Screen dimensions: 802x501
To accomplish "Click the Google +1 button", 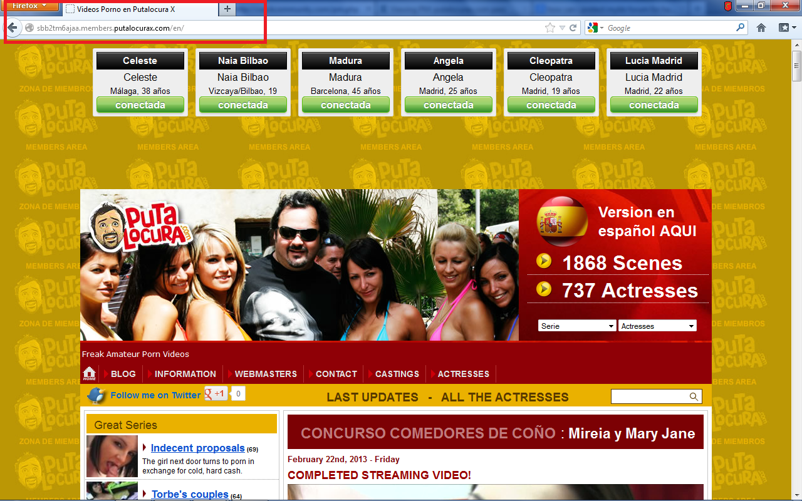I will (216, 394).
